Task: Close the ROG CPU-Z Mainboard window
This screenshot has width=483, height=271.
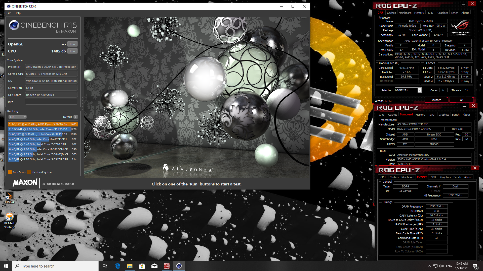Action: [x=473, y=105]
